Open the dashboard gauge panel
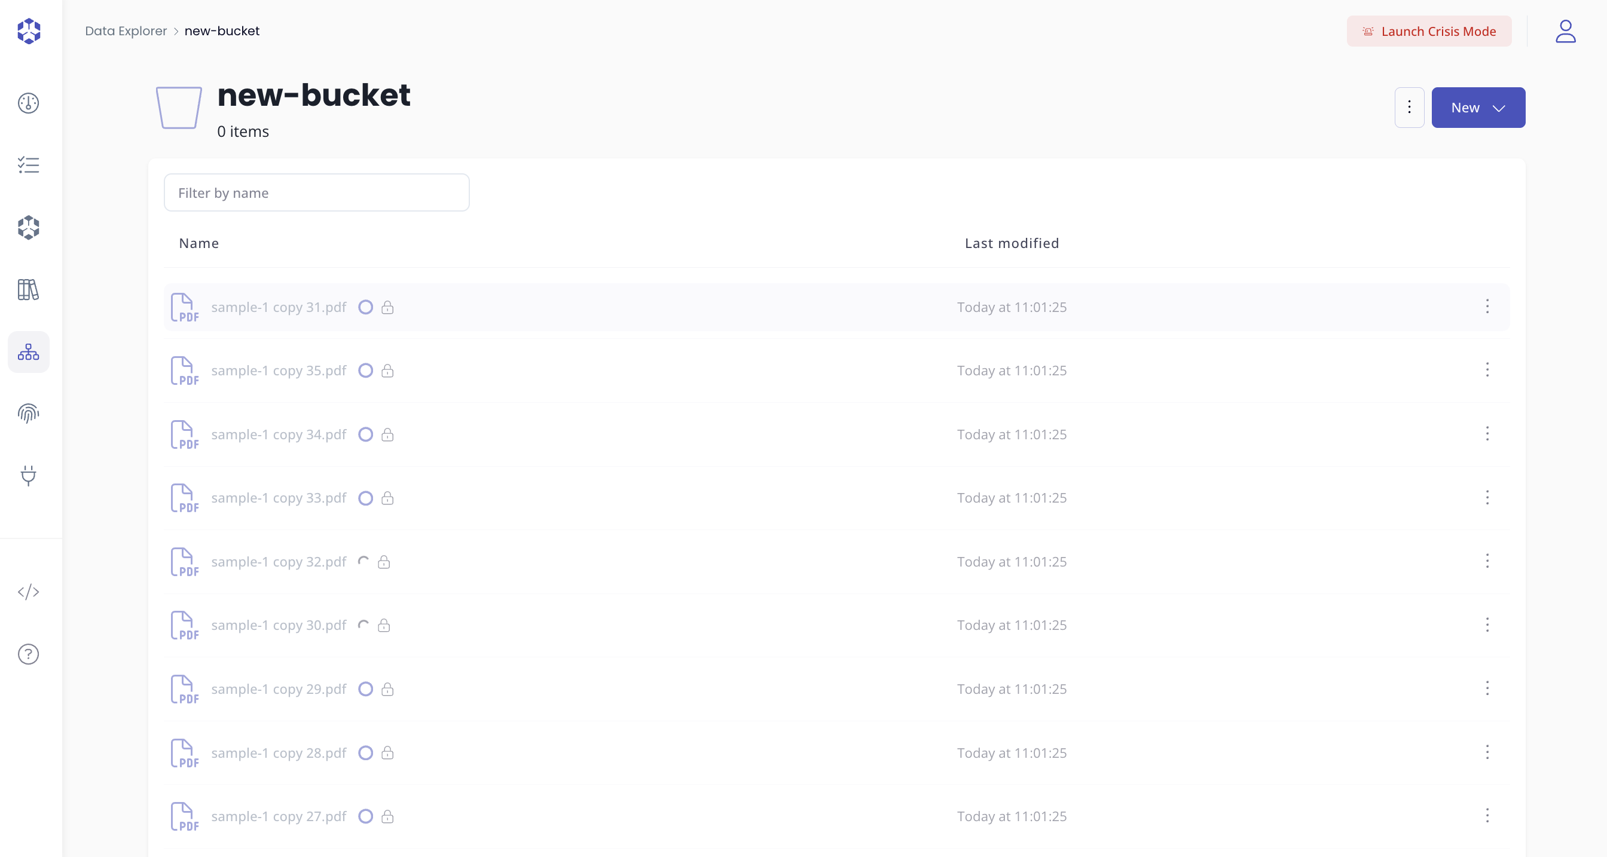1607x857 pixels. point(28,103)
